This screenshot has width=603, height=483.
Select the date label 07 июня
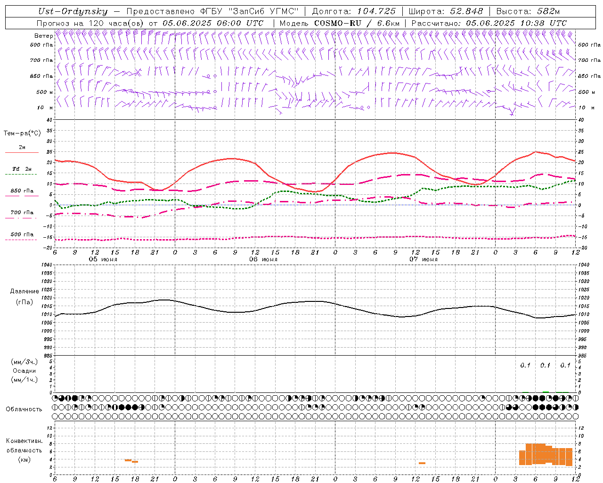(424, 259)
